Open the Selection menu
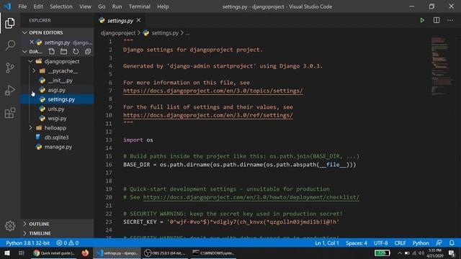This screenshot has width=461, height=259. pos(61,6)
